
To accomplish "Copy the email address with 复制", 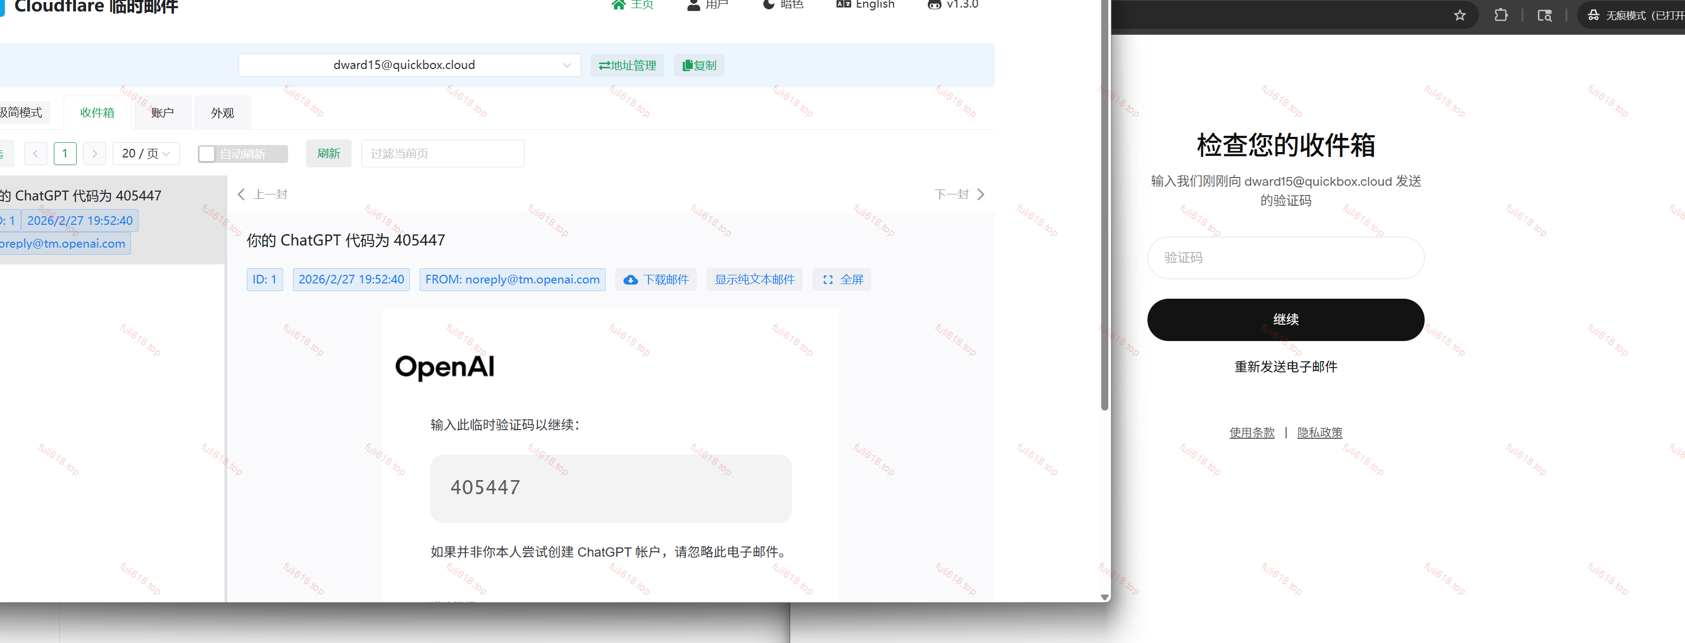I will 699,65.
